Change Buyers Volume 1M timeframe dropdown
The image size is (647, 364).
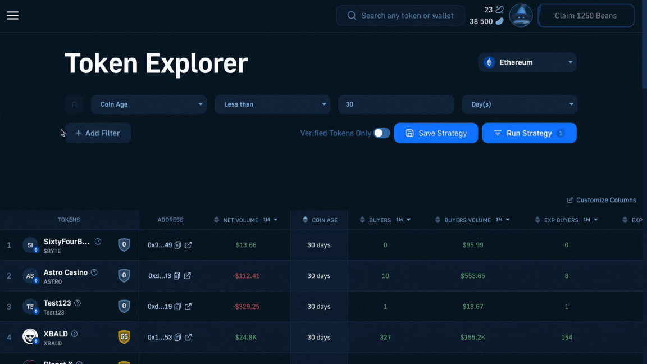pos(503,220)
